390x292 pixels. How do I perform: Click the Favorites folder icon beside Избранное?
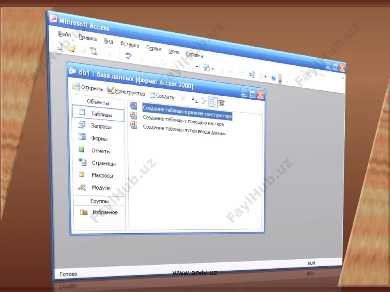[83, 212]
